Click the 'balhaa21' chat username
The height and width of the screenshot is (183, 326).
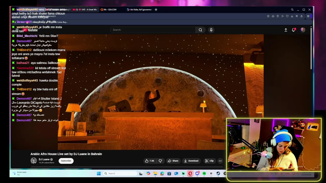click(x=23, y=63)
